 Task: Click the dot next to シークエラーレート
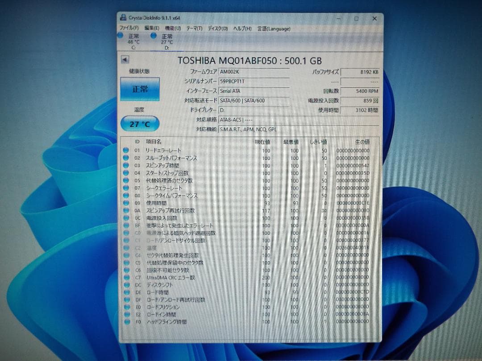[x=126, y=188]
